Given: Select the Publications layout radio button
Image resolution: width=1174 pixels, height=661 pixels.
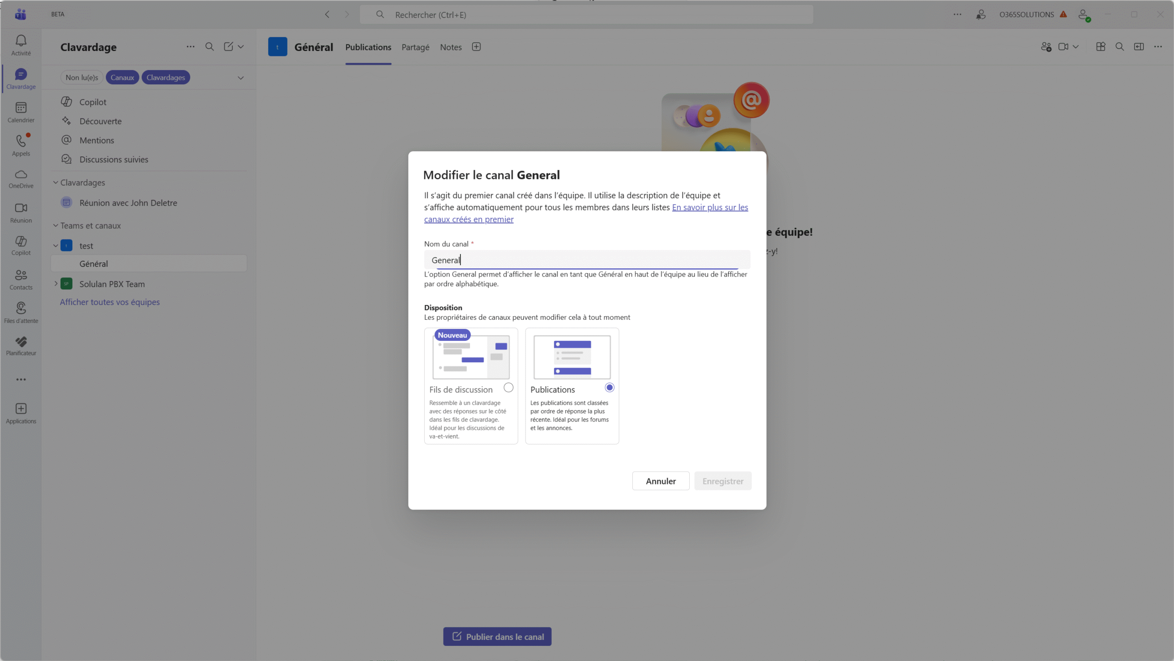Looking at the screenshot, I should click(609, 388).
